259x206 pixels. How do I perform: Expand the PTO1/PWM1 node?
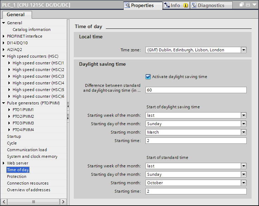[x=9, y=110]
